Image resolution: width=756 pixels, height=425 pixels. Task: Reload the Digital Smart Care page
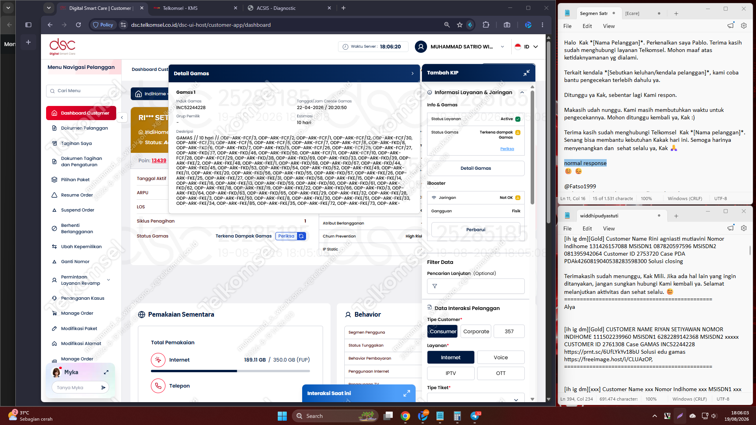pos(78,25)
